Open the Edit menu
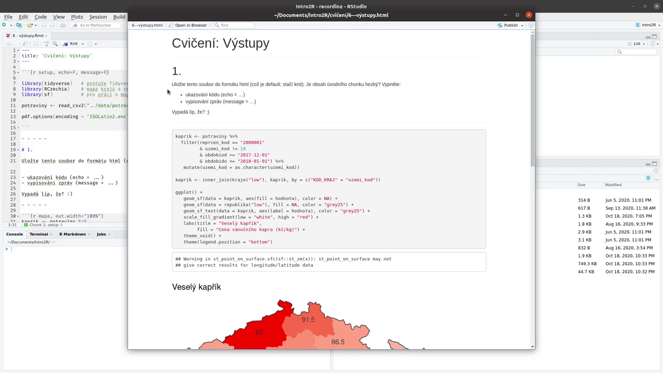This screenshot has height=373, width=663. tap(23, 17)
